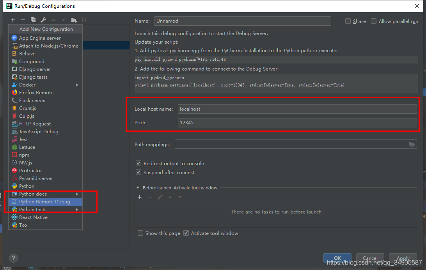426x270 pixels.
Task: Enable the Share checkbox
Action: (348, 21)
